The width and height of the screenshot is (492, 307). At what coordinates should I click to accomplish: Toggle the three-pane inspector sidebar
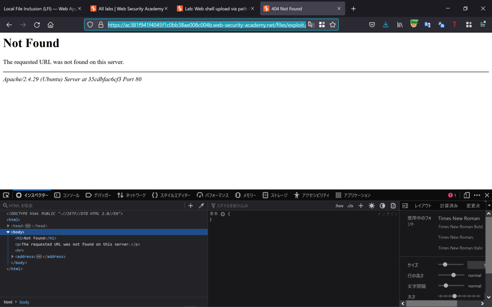[x=405, y=205]
